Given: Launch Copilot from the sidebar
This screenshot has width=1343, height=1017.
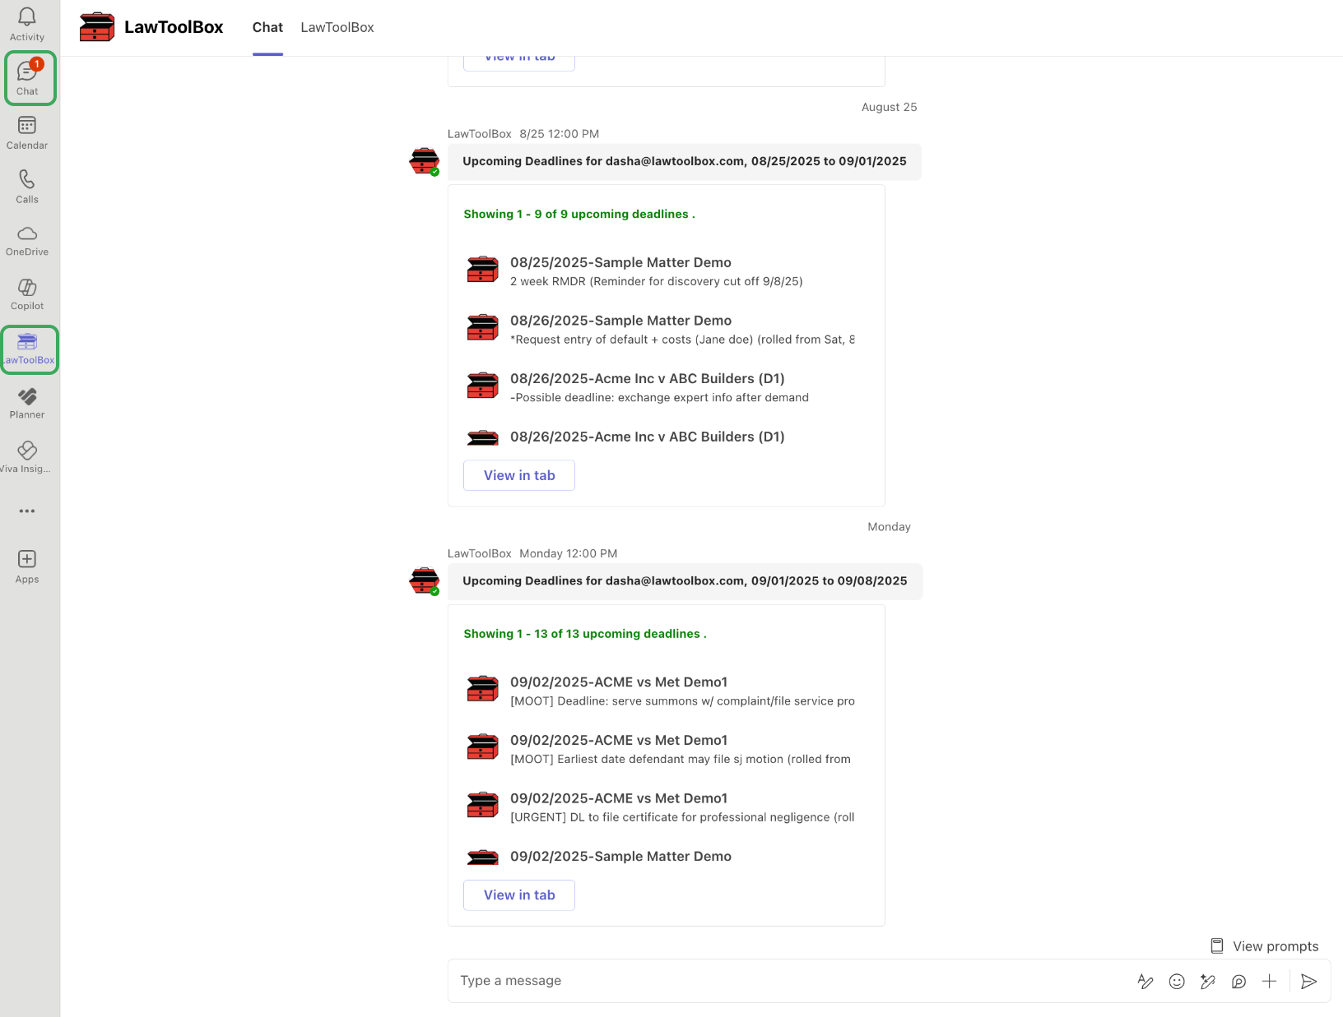Looking at the screenshot, I should [27, 294].
